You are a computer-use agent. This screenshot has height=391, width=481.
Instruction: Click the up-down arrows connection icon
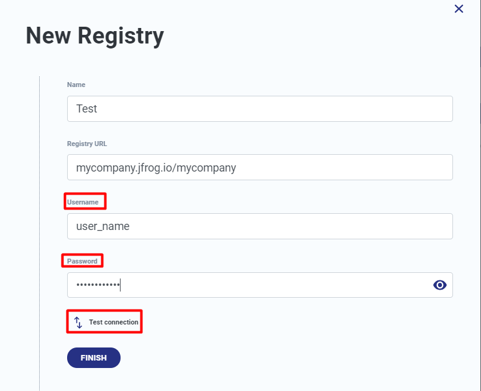(x=78, y=322)
